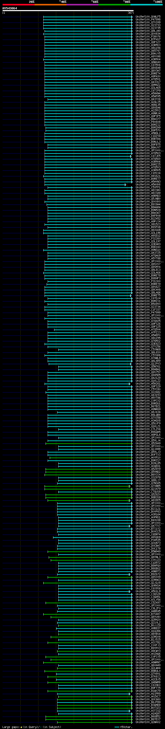This screenshot has width=165, height=729.
Task: Click label UniRef100_A7PZI3
Action: pos(148,332)
